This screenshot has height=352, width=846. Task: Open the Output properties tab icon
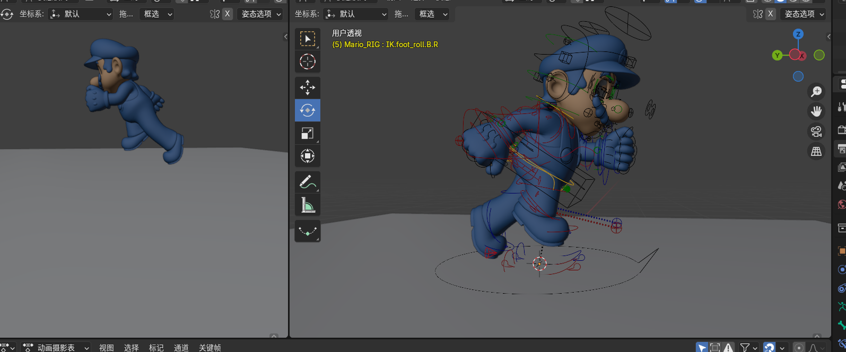pyautogui.click(x=842, y=149)
